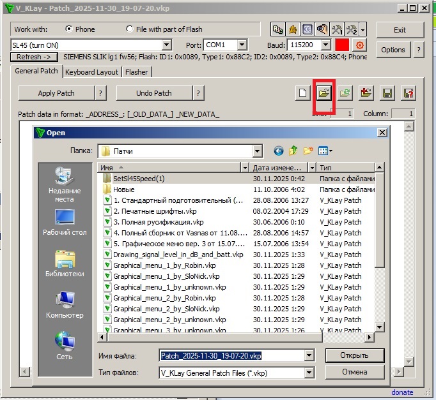Click the add patch from file icon
The width and height of the screenshot is (436, 400).
366,93
